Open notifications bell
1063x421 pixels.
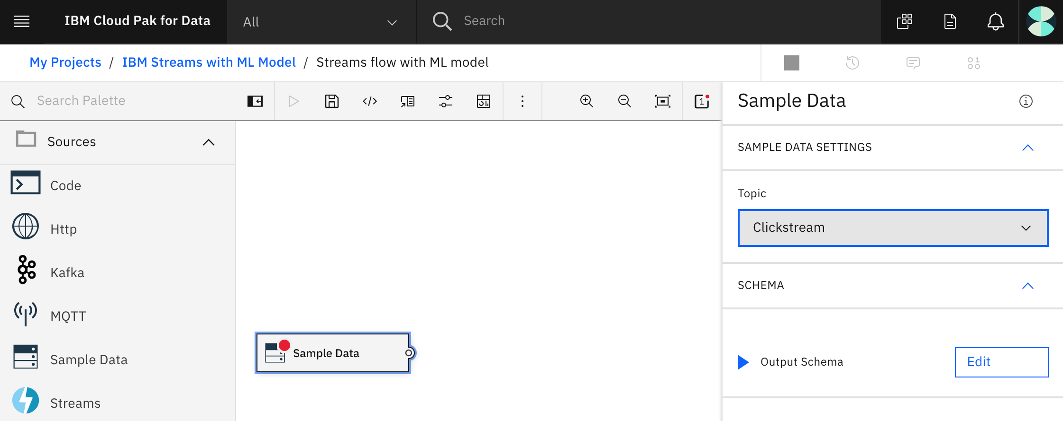[x=996, y=21]
